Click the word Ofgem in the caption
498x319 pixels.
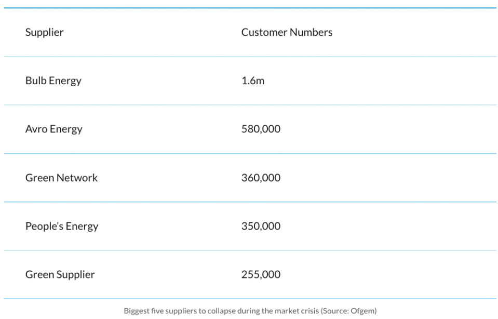coord(362,311)
